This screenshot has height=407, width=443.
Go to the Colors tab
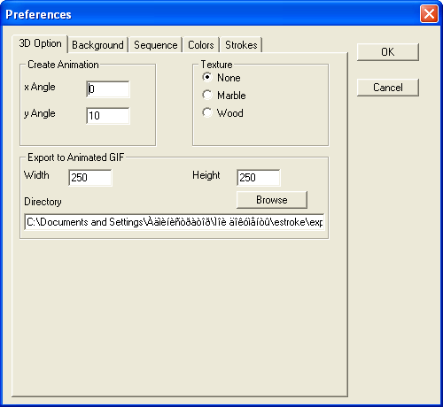pos(201,45)
